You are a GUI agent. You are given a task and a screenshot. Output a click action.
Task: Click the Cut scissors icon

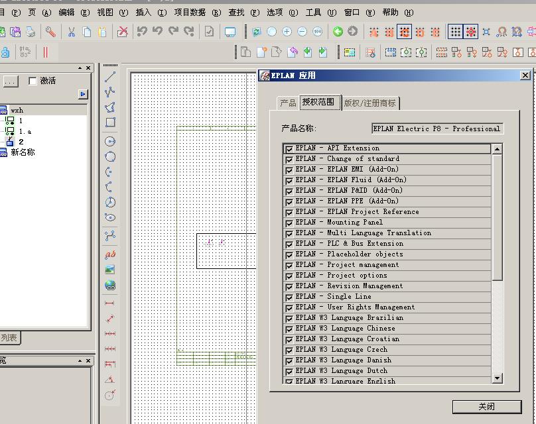pos(71,32)
